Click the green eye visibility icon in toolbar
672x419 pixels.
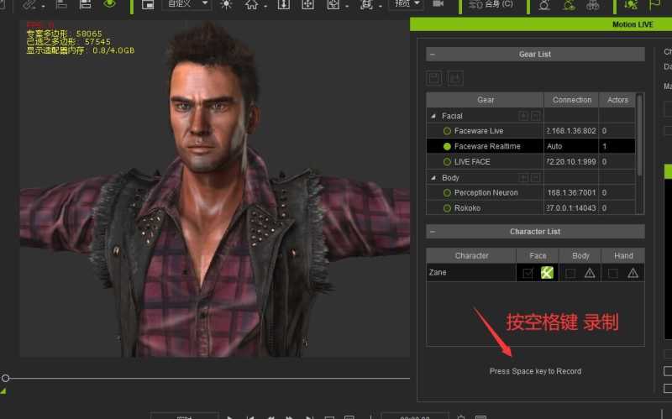110,4
